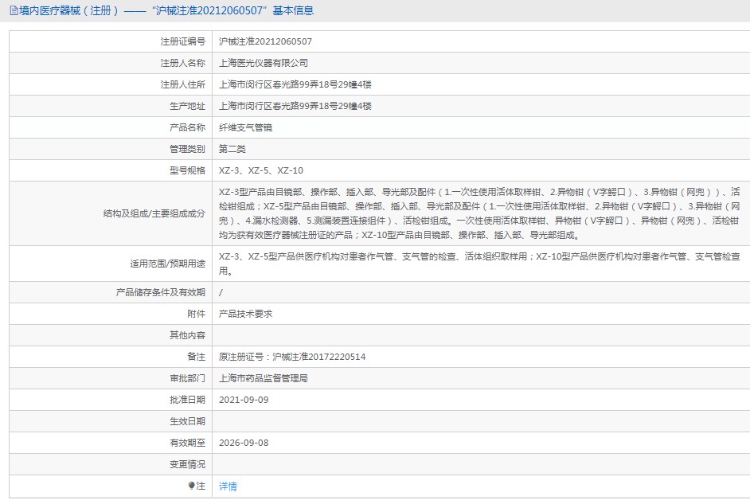Click the 生产地址 label
Screen dimensions: 750x504
point(188,106)
